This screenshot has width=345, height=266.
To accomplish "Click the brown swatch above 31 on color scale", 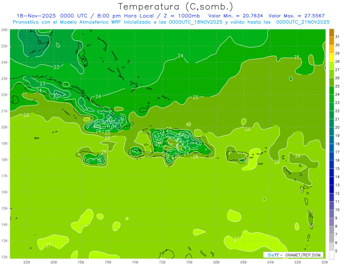I will pyautogui.click(x=331, y=32).
